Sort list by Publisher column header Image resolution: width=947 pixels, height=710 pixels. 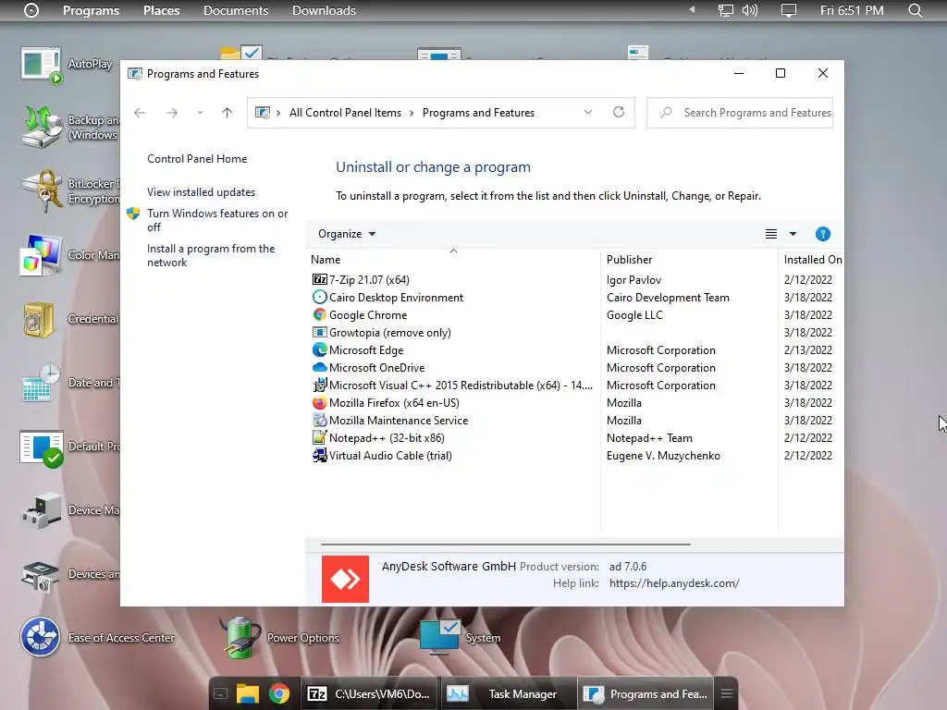pos(629,260)
